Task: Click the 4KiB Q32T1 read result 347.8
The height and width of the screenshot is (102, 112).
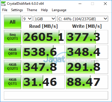Action: (43, 67)
